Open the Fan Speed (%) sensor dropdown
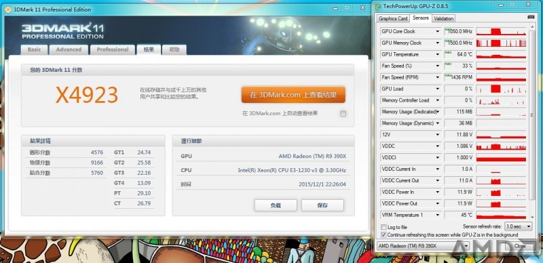Image resolution: width=543 pixels, height=263 pixels. pos(438,66)
